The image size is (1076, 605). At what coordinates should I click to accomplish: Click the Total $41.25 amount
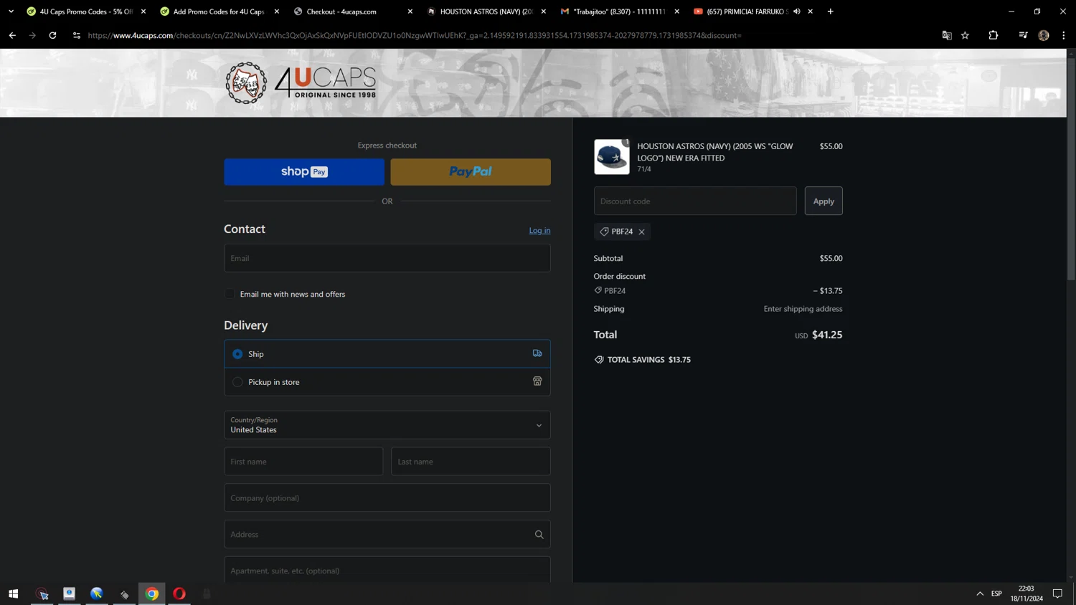click(x=827, y=335)
